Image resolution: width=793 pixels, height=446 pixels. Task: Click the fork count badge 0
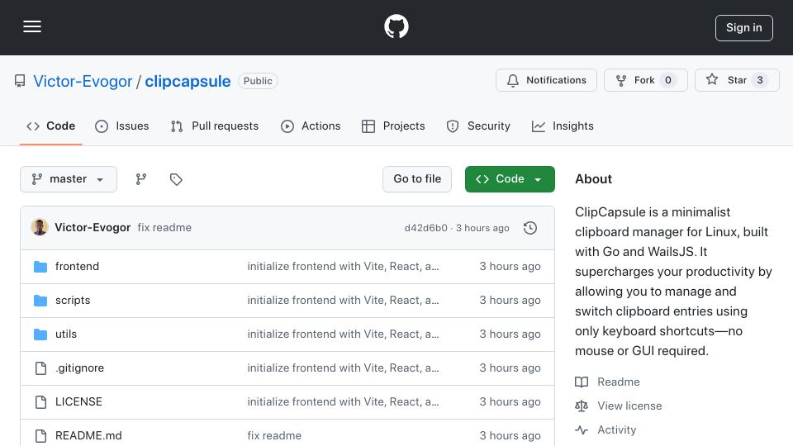[668, 80]
